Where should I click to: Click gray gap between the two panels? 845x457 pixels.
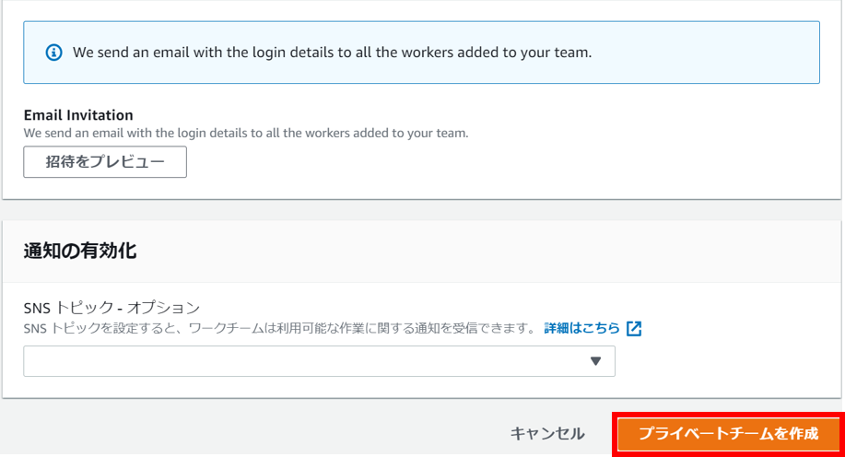pos(422,210)
